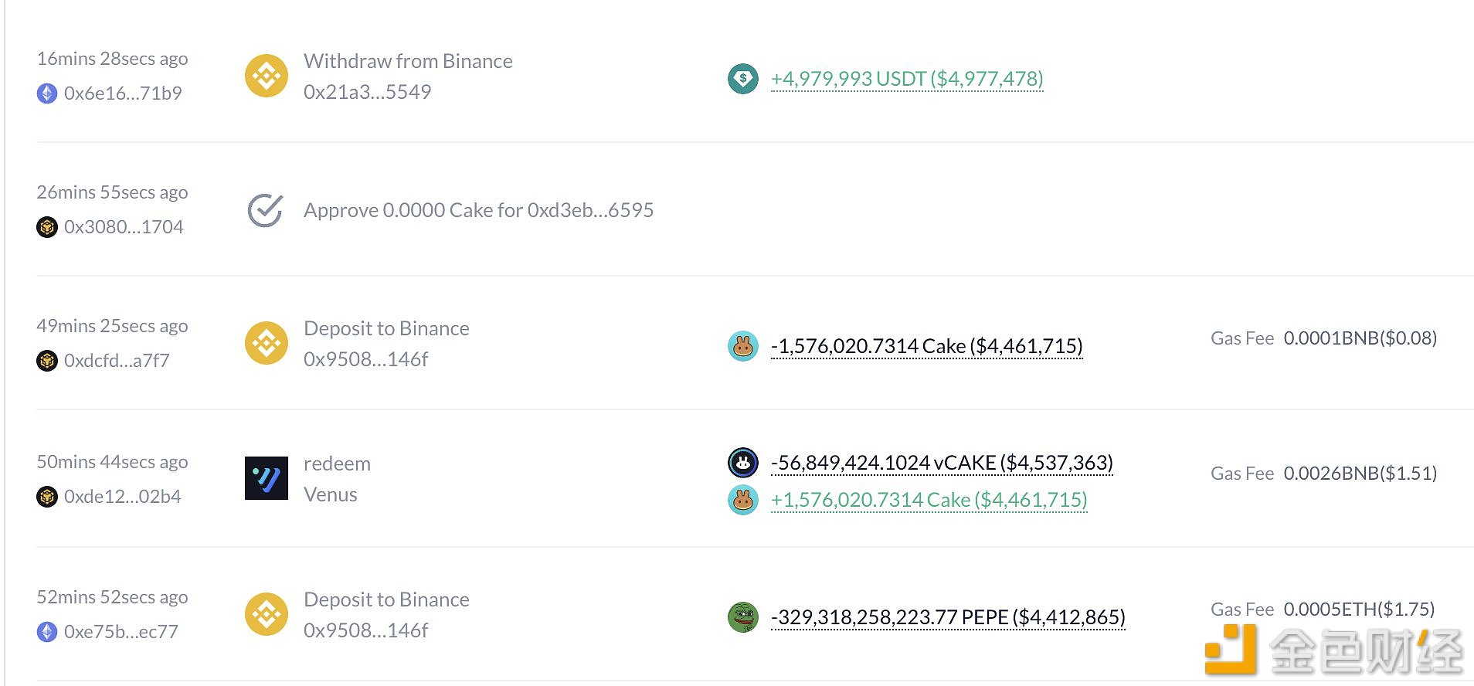Open the -329,318,258,223.77 PEPE amount link

948,617
